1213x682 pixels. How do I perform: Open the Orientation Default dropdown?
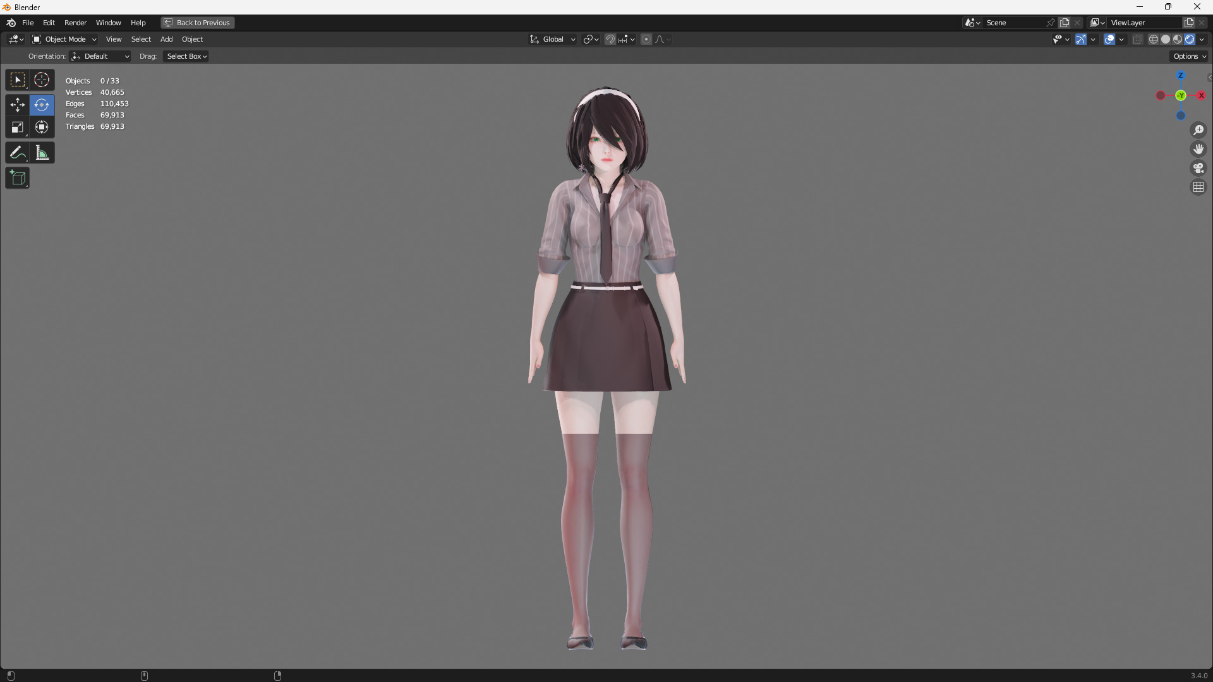point(100,56)
